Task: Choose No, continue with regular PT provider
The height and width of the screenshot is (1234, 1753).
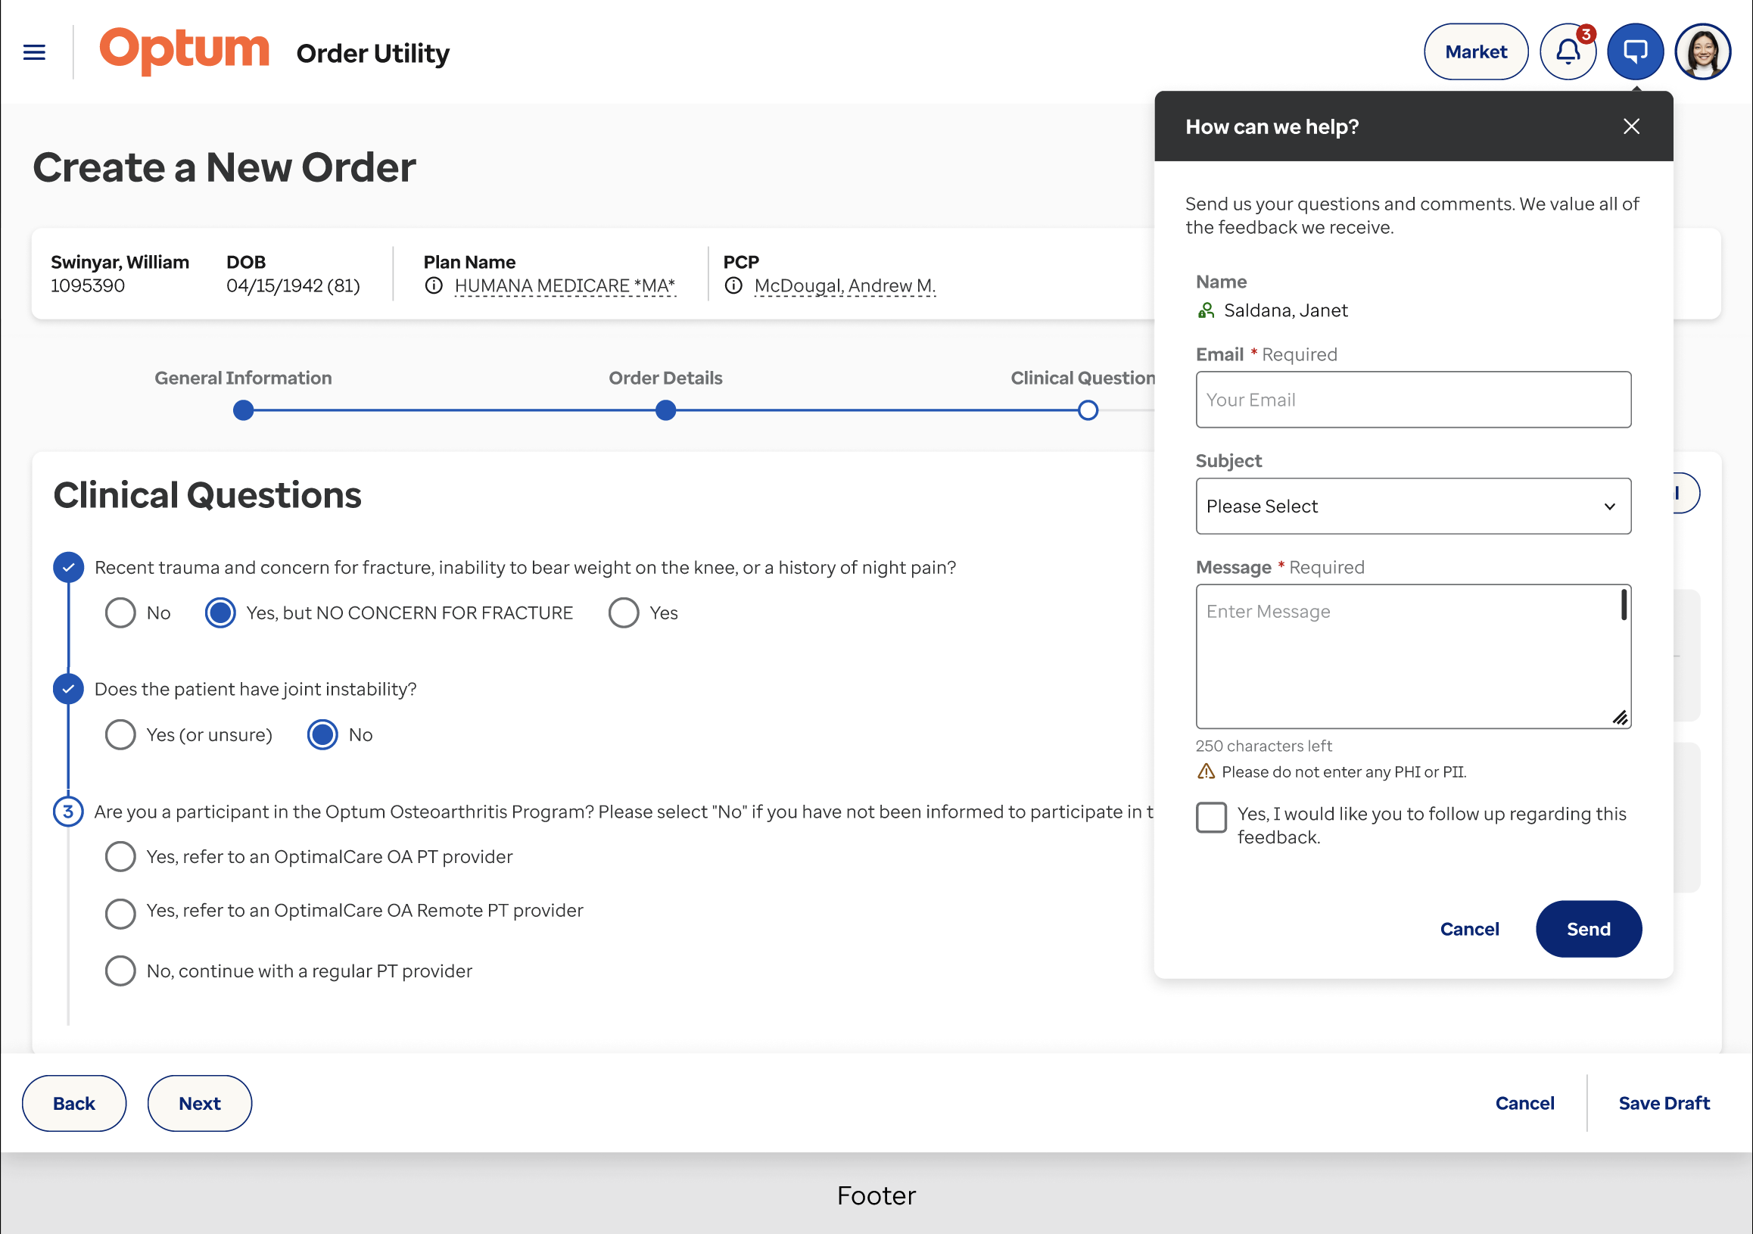Action: pyautogui.click(x=120, y=971)
